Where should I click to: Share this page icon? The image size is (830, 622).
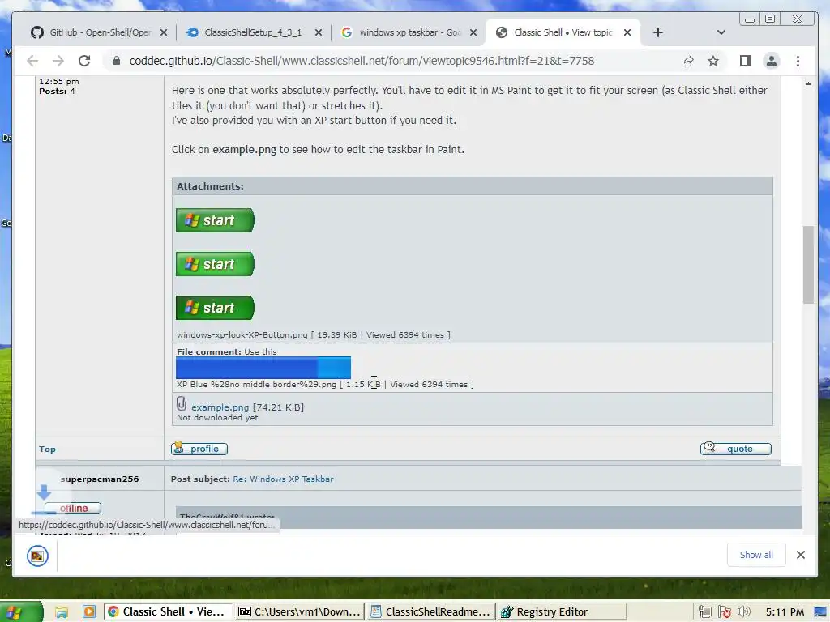(x=687, y=61)
